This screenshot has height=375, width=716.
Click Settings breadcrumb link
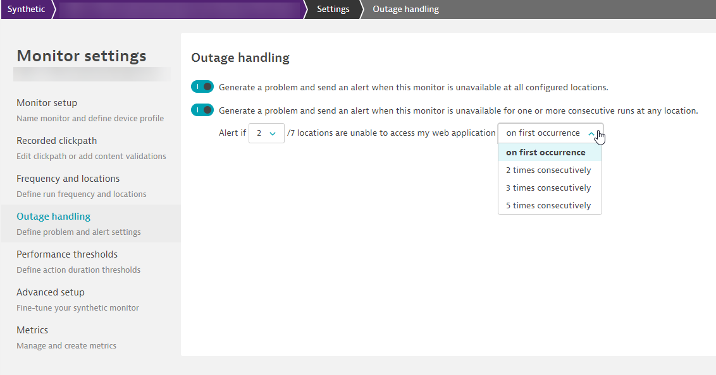coord(333,9)
